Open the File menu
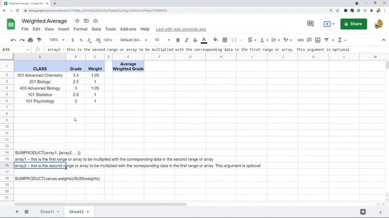 pos(25,29)
